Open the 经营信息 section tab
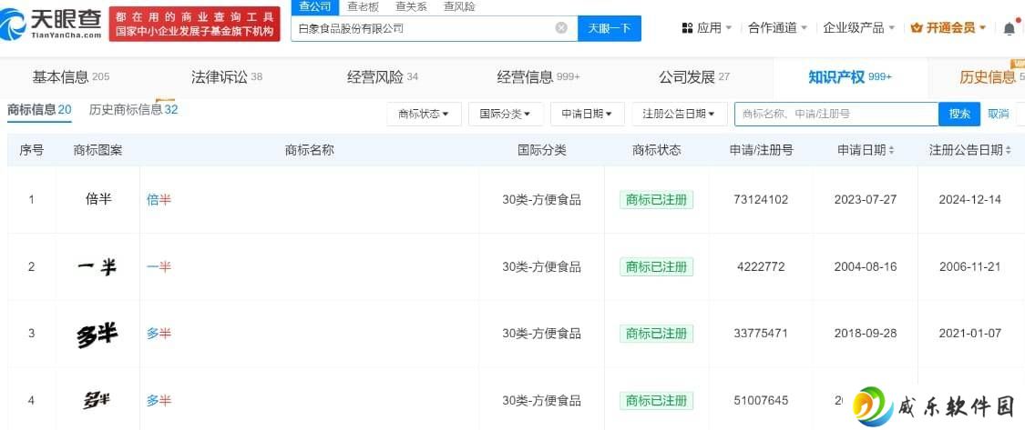1025x430 pixels. pyautogui.click(x=538, y=77)
